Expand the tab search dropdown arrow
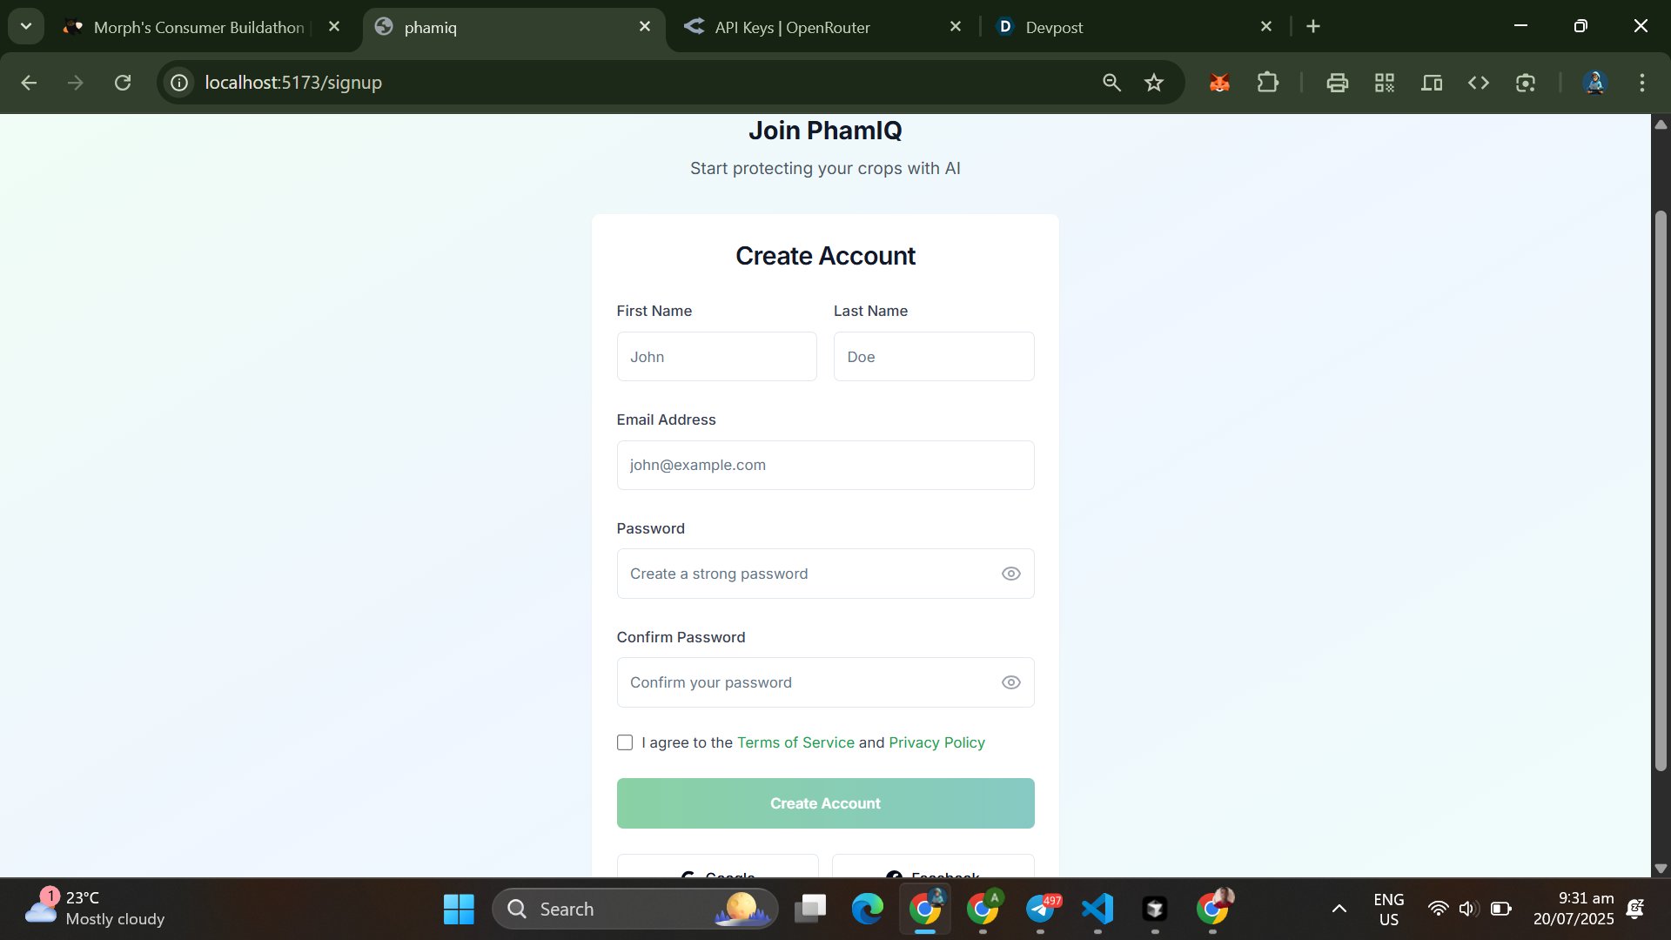This screenshot has height=940, width=1671. click(26, 26)
